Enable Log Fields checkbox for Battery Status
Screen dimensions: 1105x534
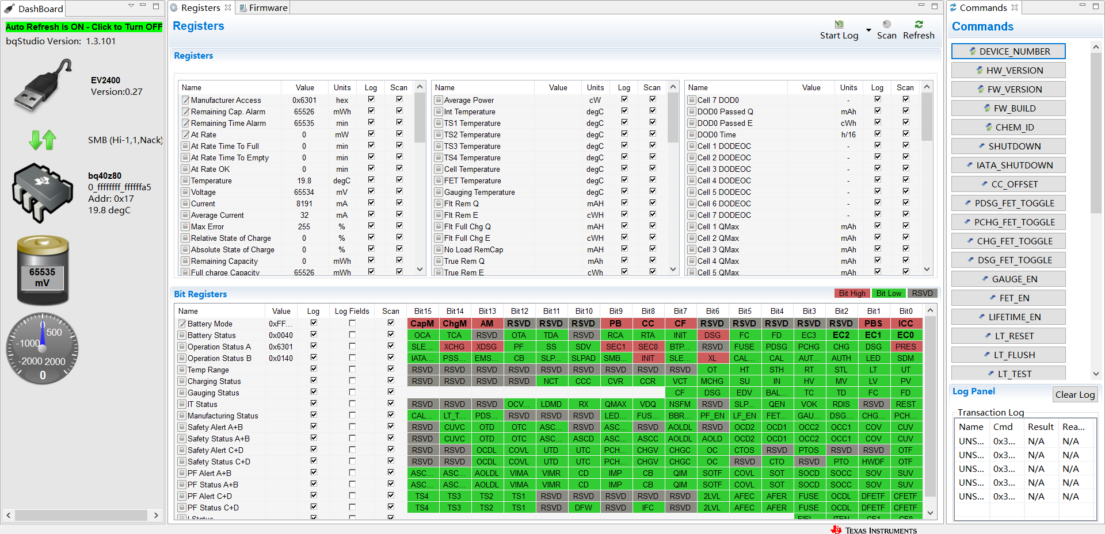[x=352, y=335]
